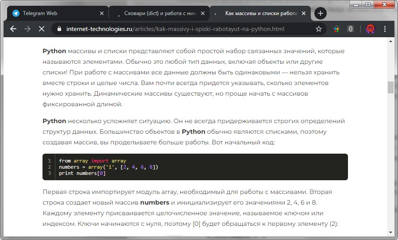The height and width of the screenshot is (240, 398).
Task: Click bold 'Python' before 'несколько усложняет'
Action: (x=54, y=121)
